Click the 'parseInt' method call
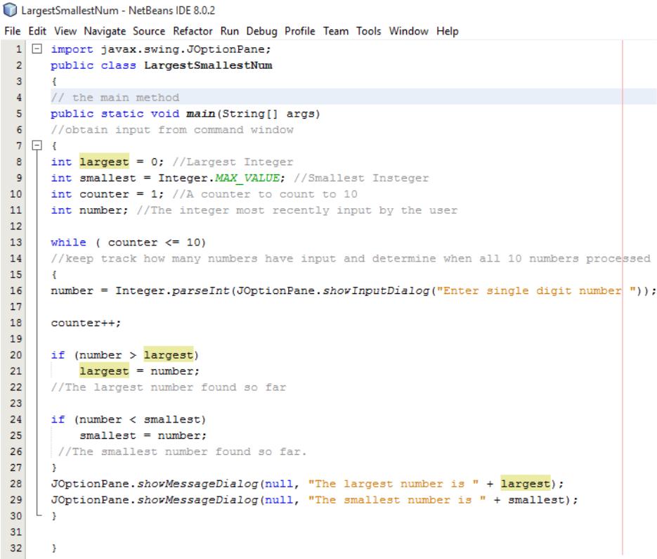Viewport: 657px width, 559px height. (200, 290)
